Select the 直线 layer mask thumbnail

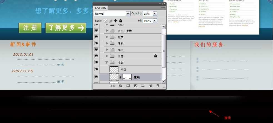[x=127, y=77]
